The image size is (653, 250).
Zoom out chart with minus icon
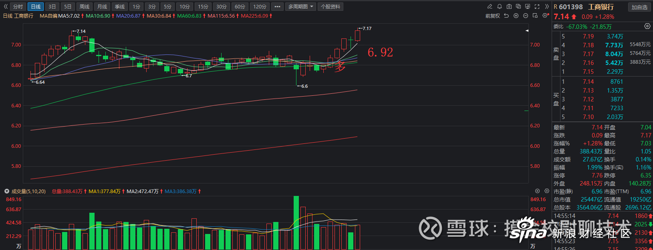[x=525, y=16]
